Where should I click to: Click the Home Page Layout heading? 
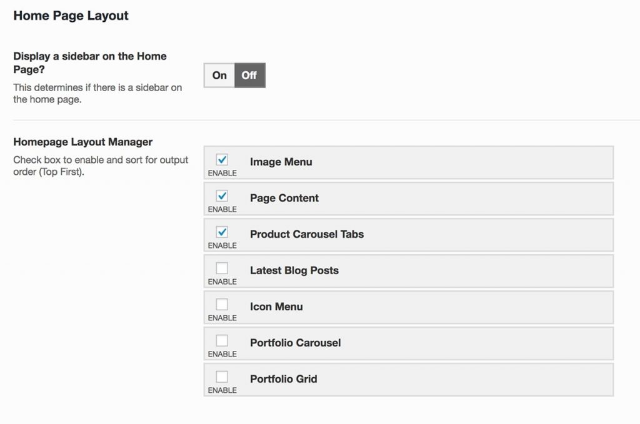pos(71,16)
